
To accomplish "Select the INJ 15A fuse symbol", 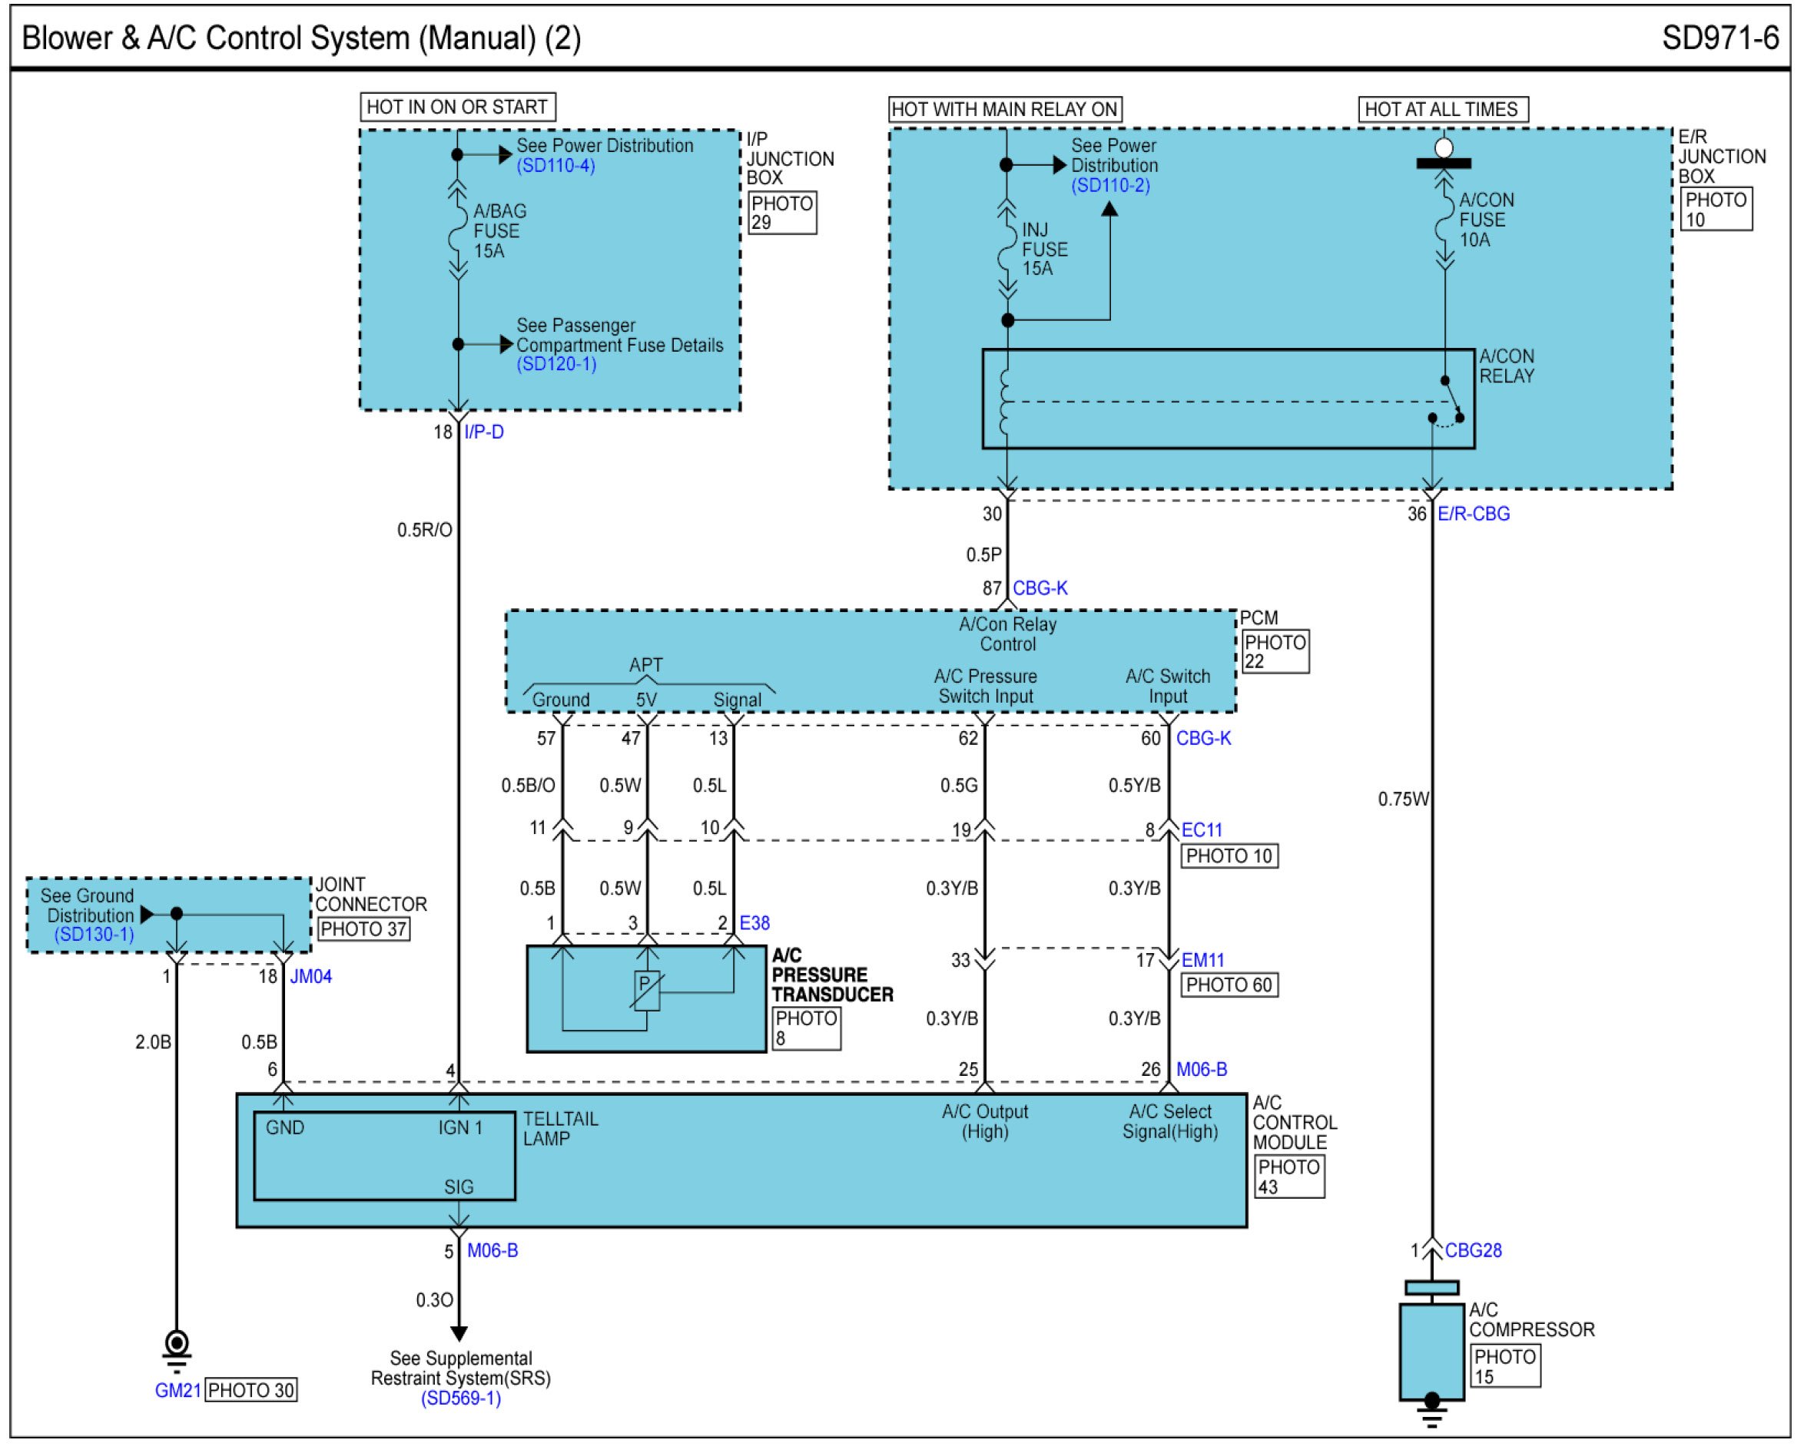I will point(1007,249).
